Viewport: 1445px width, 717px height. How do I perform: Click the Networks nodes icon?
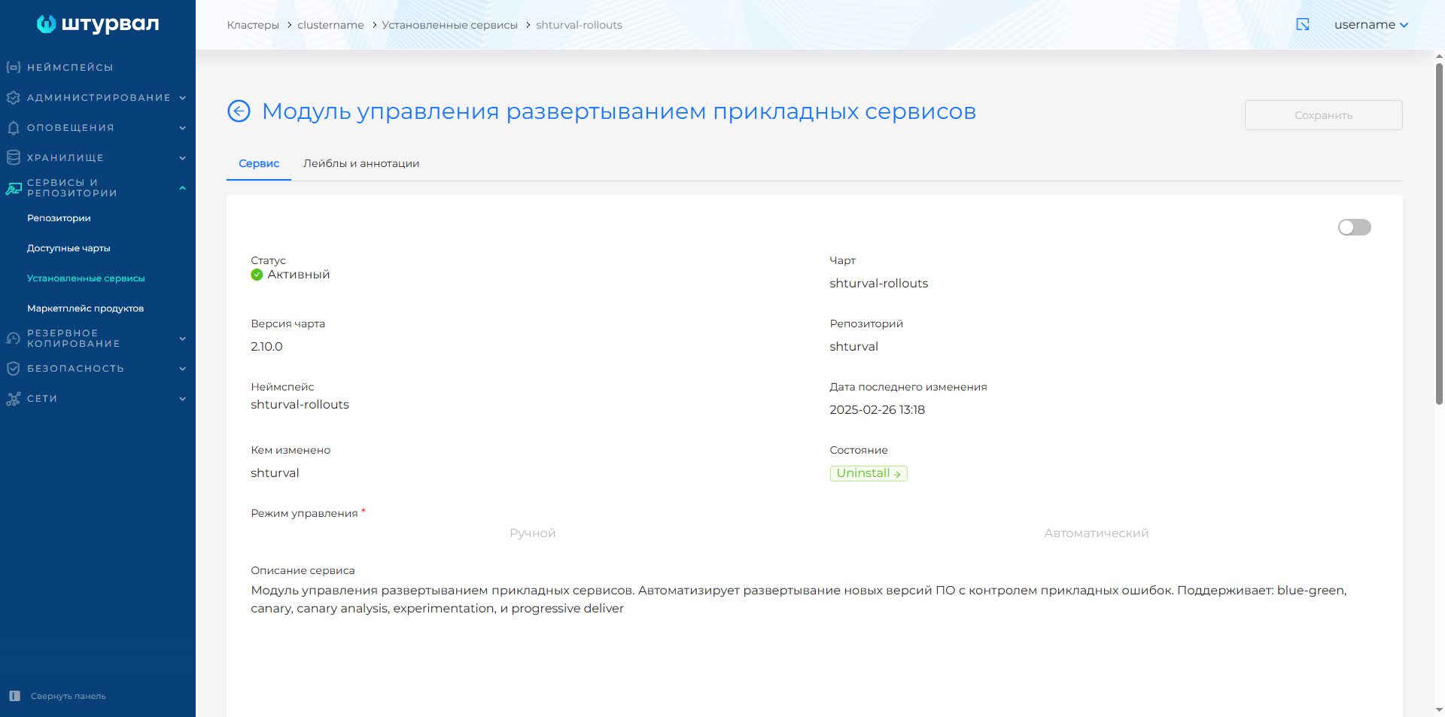click(x=13, y=399)
